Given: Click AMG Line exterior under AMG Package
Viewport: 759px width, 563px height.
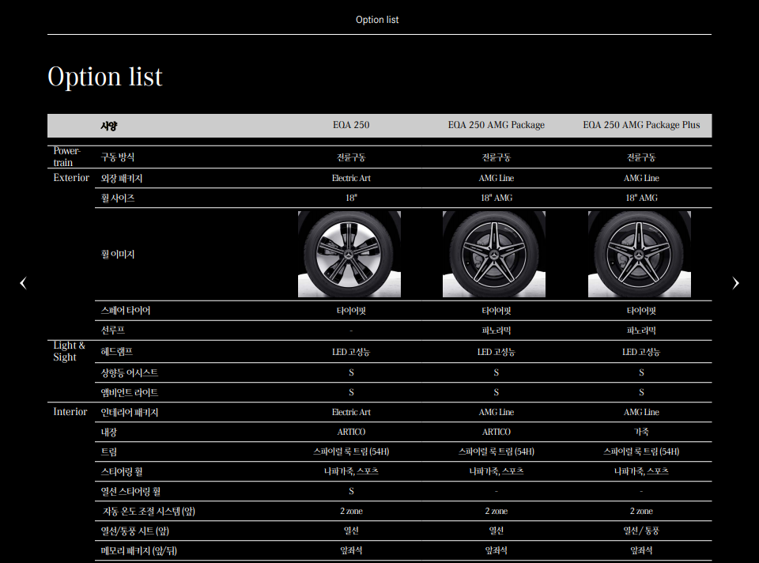Looking at the screenshot, I should point(497,178).
